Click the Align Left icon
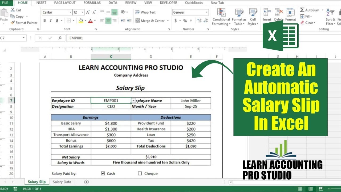The width and height of the screenshot is (341, 192). [102, 21]
